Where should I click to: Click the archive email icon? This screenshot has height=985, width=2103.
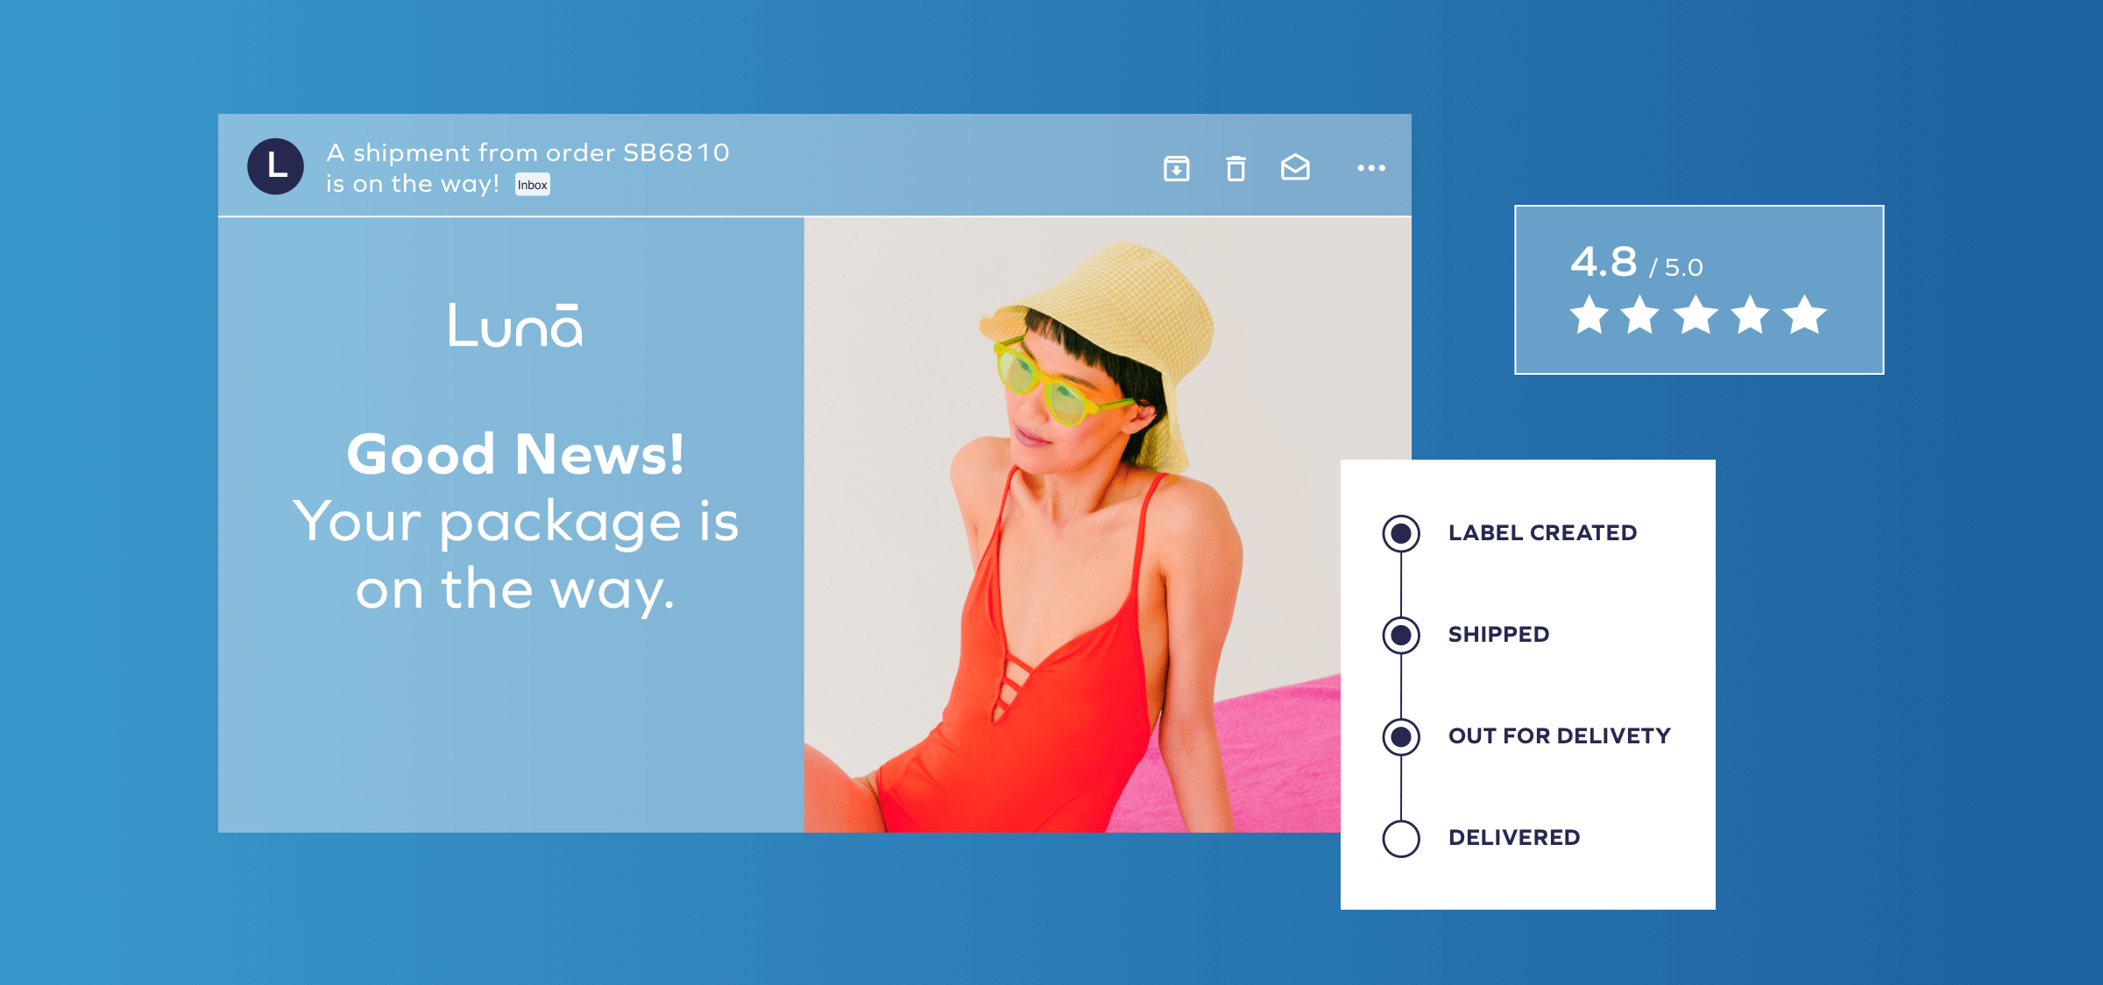tap(1178, 168)
